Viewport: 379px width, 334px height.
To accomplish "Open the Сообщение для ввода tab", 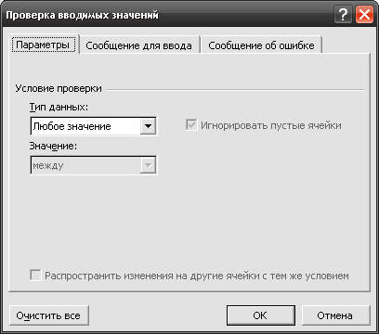I will 138,45.
